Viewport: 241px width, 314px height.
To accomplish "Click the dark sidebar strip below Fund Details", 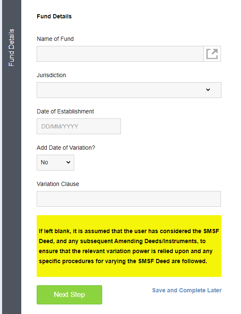I will pos(12,190).
